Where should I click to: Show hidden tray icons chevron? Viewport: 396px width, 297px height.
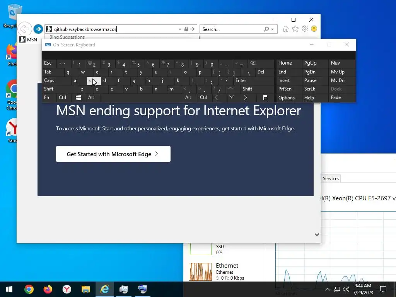327,289
